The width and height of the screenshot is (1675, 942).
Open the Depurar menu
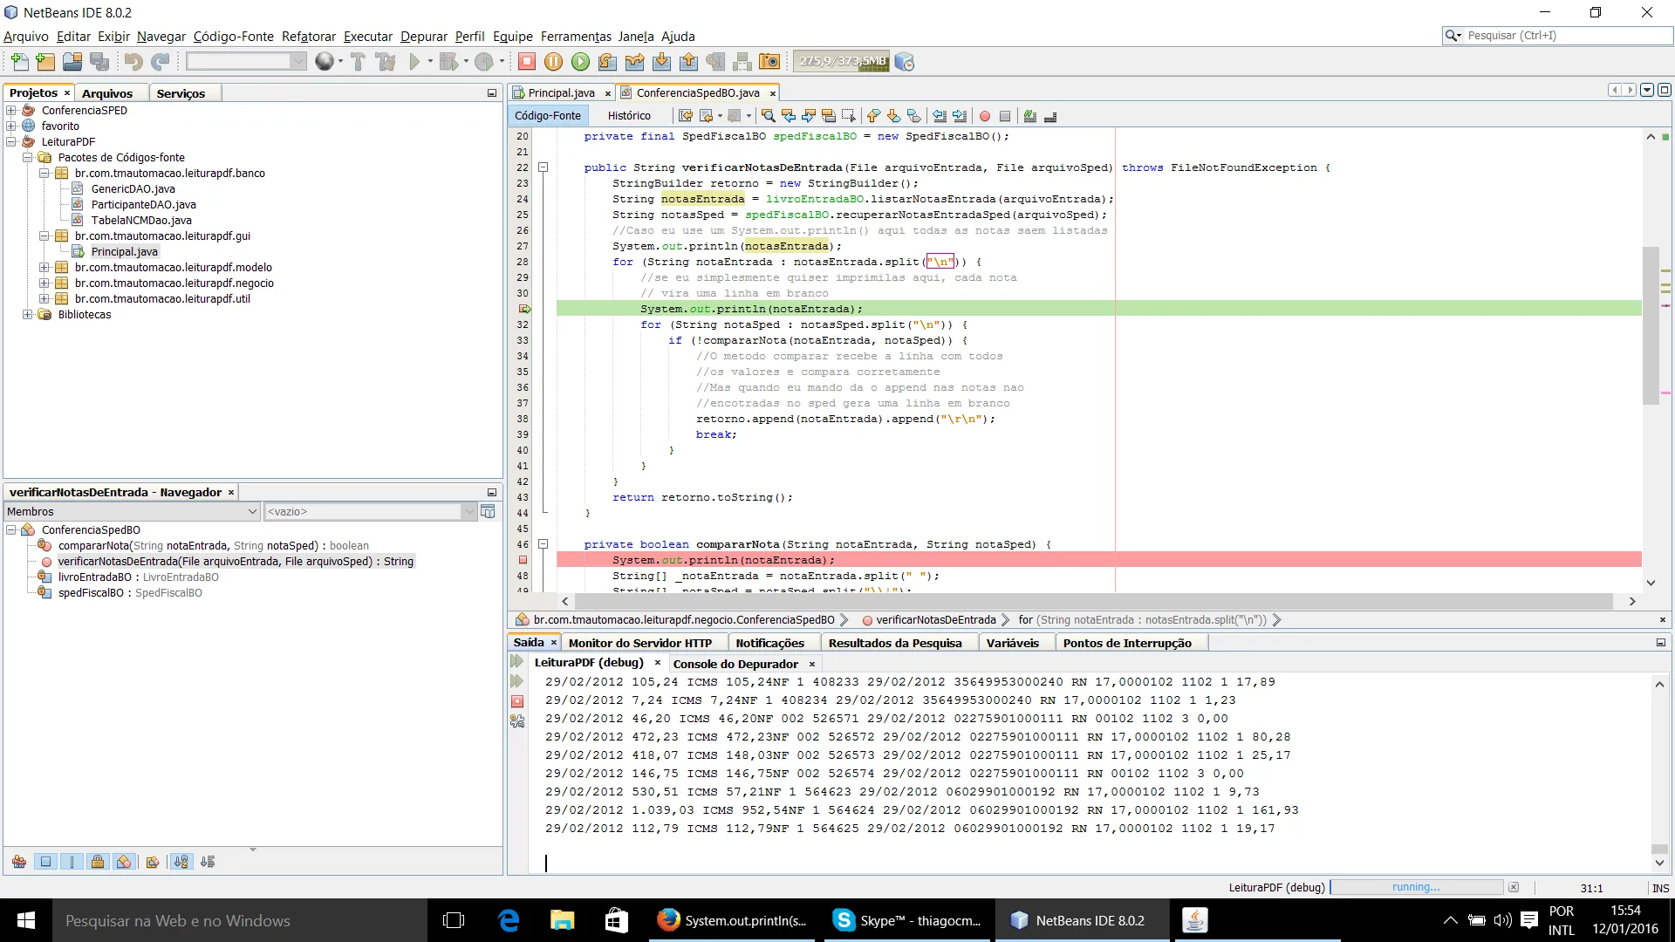423,37
